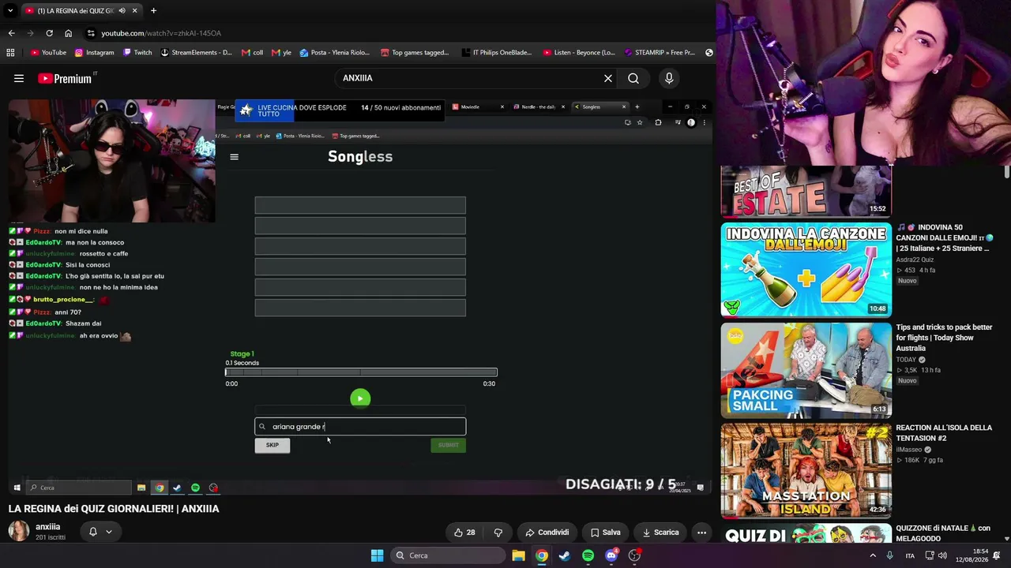Open the Best of Estate video thumbnail
This screenshot has width=1011, height=568.
coord(806,191)
